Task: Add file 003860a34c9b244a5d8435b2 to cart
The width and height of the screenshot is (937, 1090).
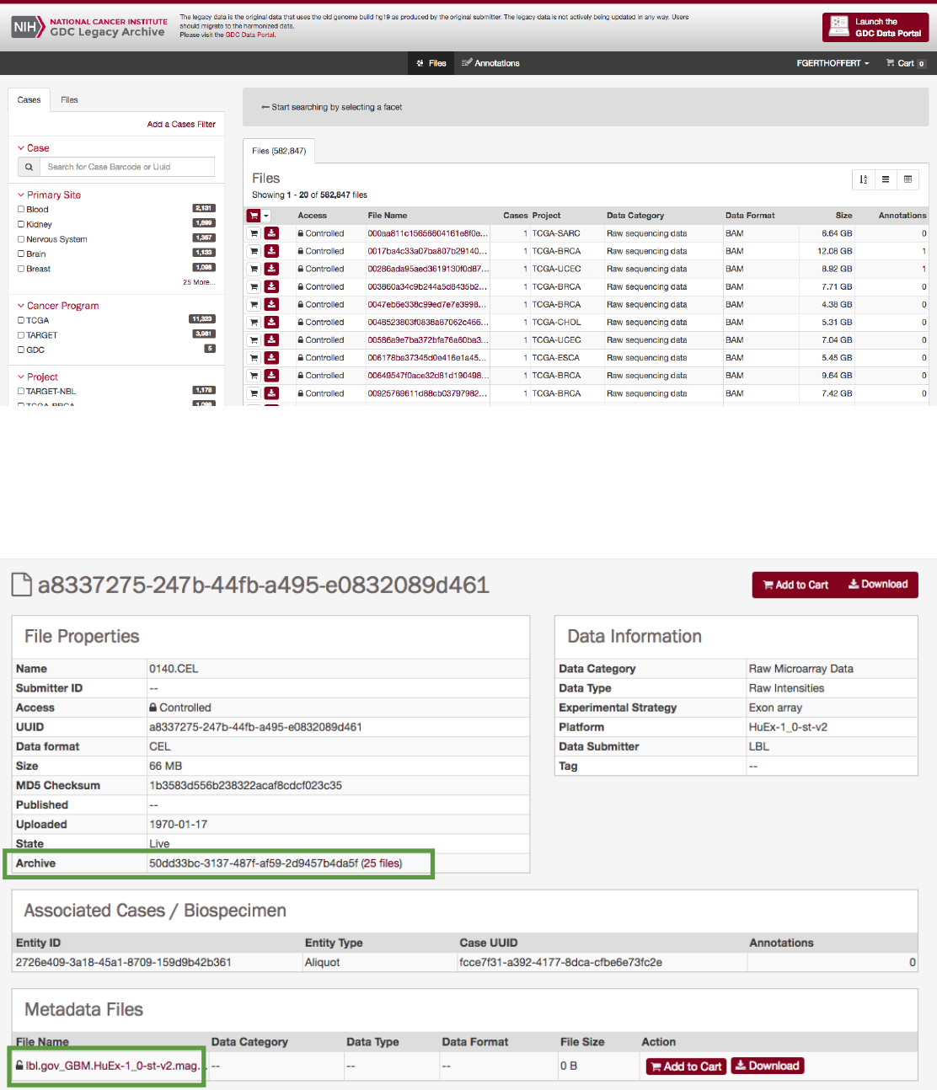Action: pyautogui.click(x=254, y=286)
